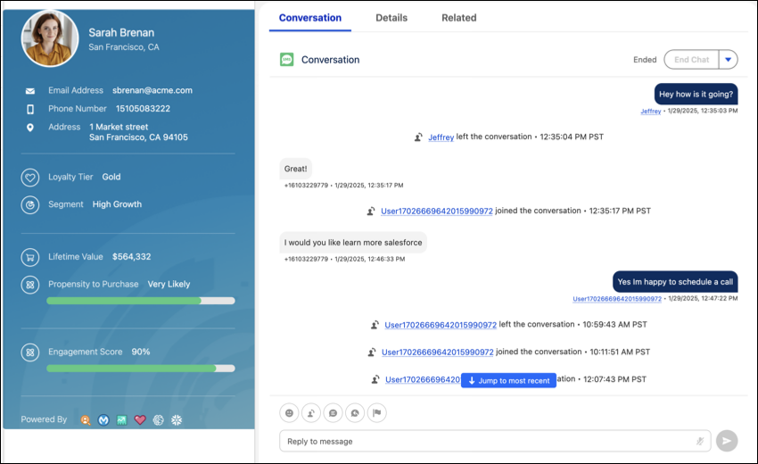The image size is (758, 464).
Task: Click the End Chat button
Action: [x=692, y=60]
